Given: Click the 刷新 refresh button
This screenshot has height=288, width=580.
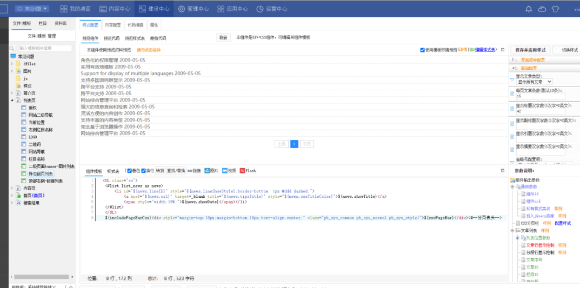Looking at the screenshot, I should point(223,38).
